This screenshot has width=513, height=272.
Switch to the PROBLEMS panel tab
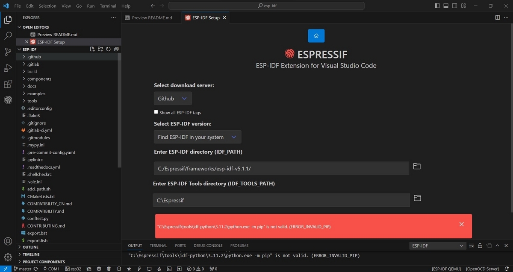pyautogui.click(x=239, y=246)
